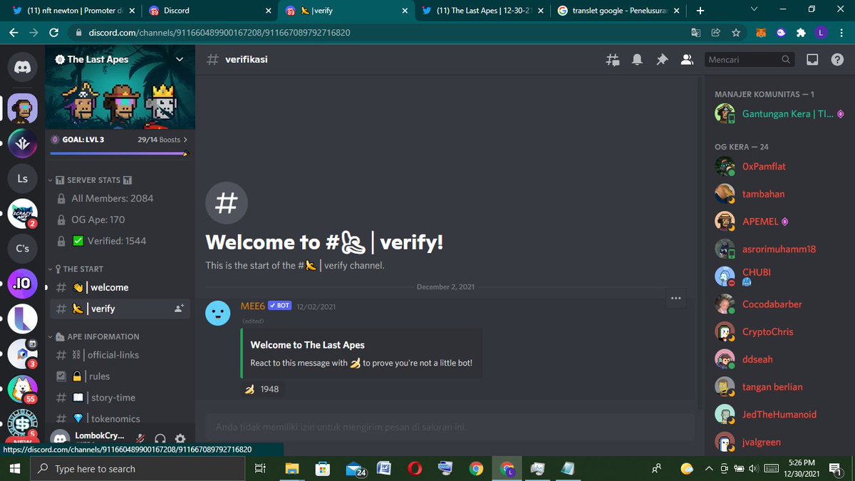Image resolution: width=855 pixels, height=481 pixels.
Task: Open the welcome channel
Action: (120, 287)
